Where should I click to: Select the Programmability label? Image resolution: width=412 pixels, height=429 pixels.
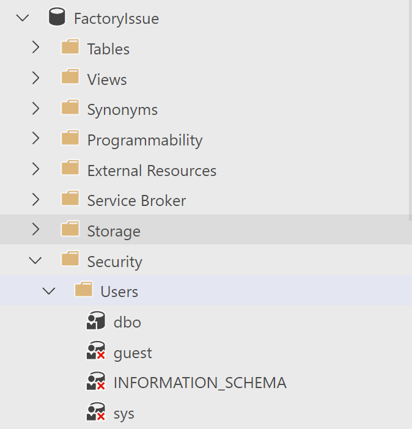[145, 141]
